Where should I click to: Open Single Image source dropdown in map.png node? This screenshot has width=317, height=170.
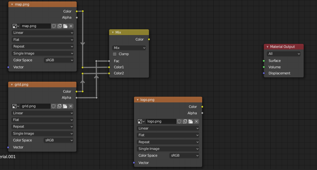click(43, 53)
